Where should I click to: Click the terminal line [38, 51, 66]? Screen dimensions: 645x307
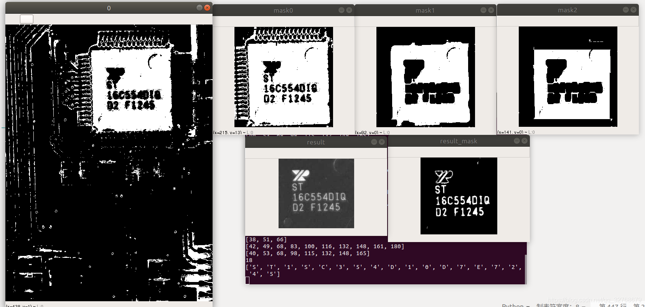click(266, 239)
